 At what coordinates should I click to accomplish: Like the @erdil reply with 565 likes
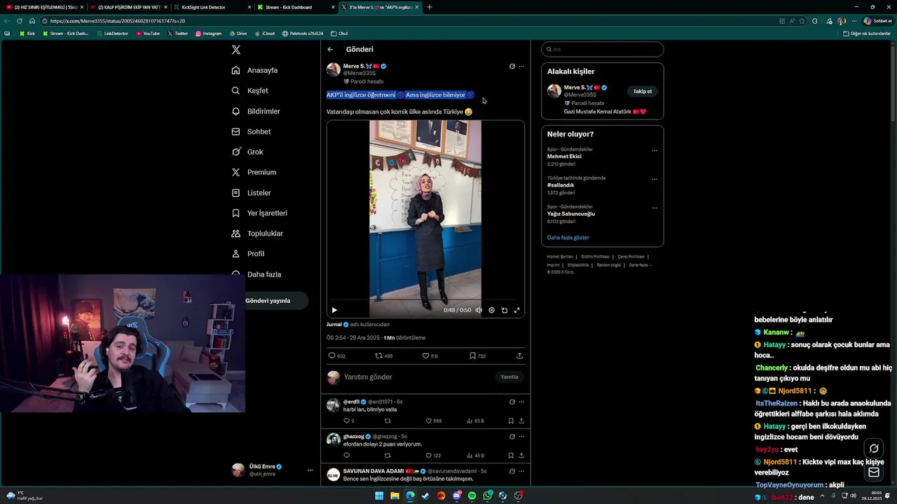pos(434,421)
